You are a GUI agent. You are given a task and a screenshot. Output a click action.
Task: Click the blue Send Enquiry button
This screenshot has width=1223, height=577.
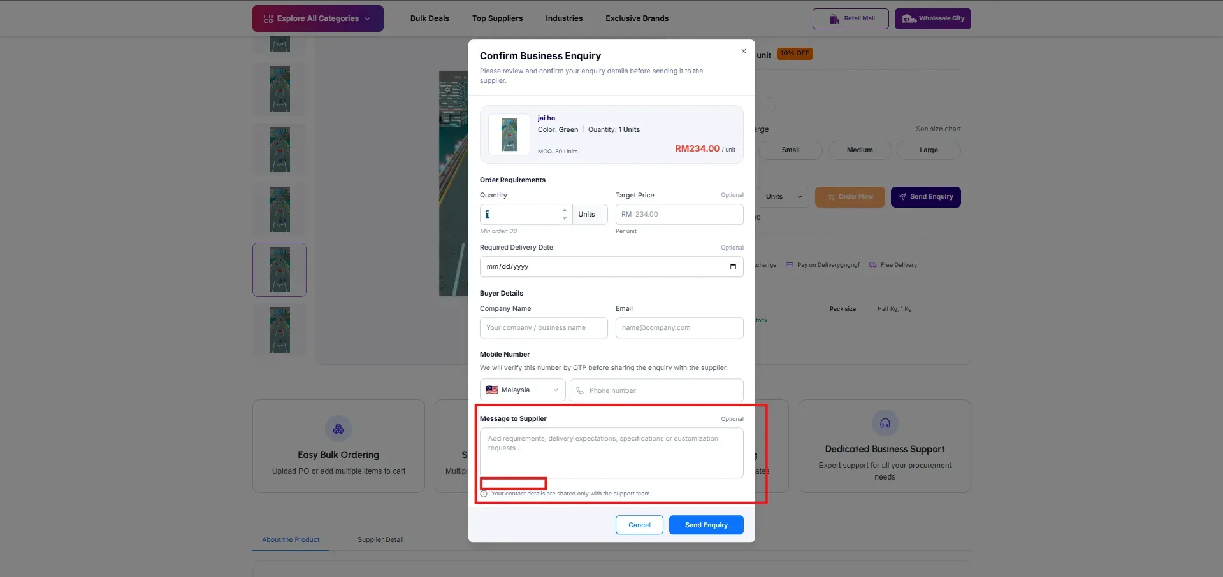tap(706, 525)
